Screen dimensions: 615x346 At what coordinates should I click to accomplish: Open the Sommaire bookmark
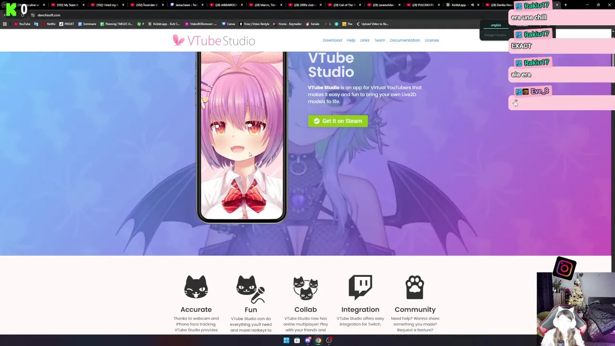coord(87,24)
